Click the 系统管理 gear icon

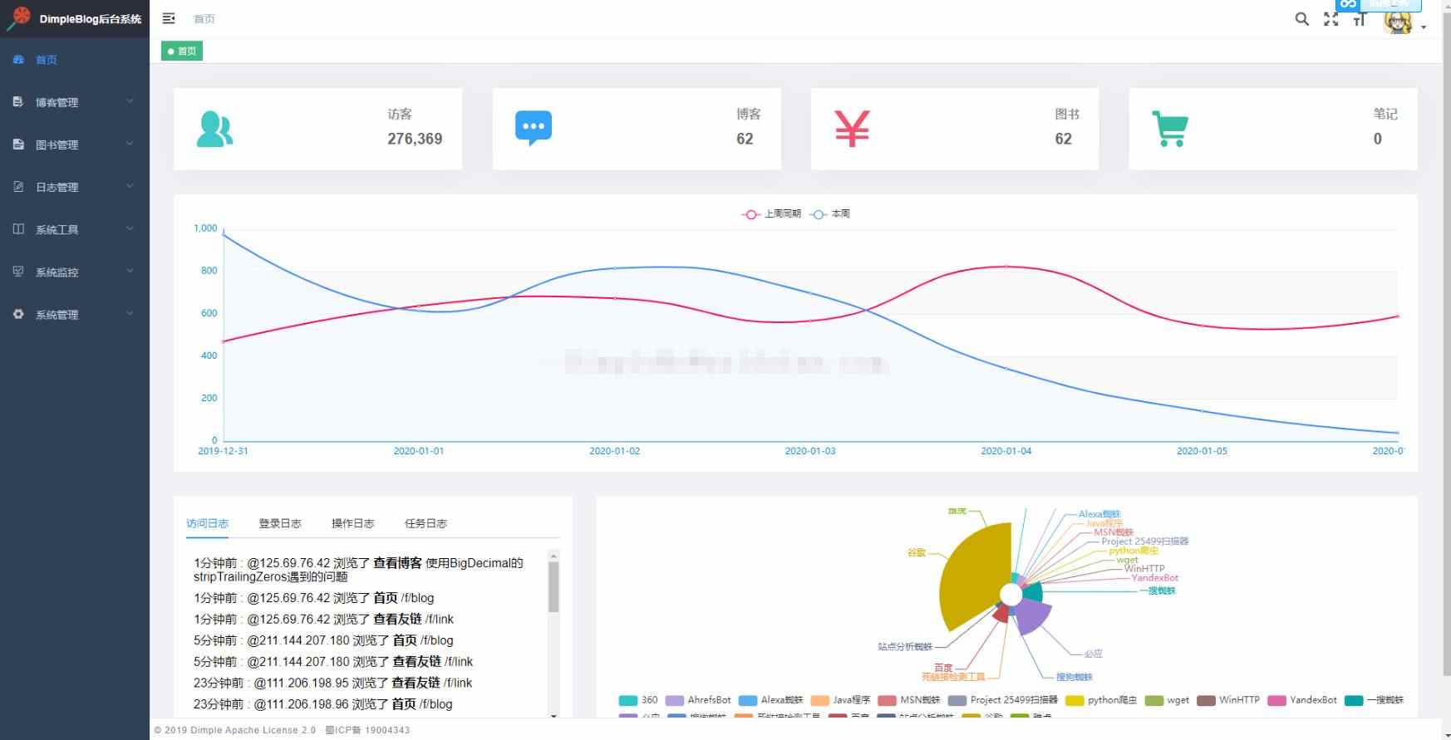coord(18,314)
